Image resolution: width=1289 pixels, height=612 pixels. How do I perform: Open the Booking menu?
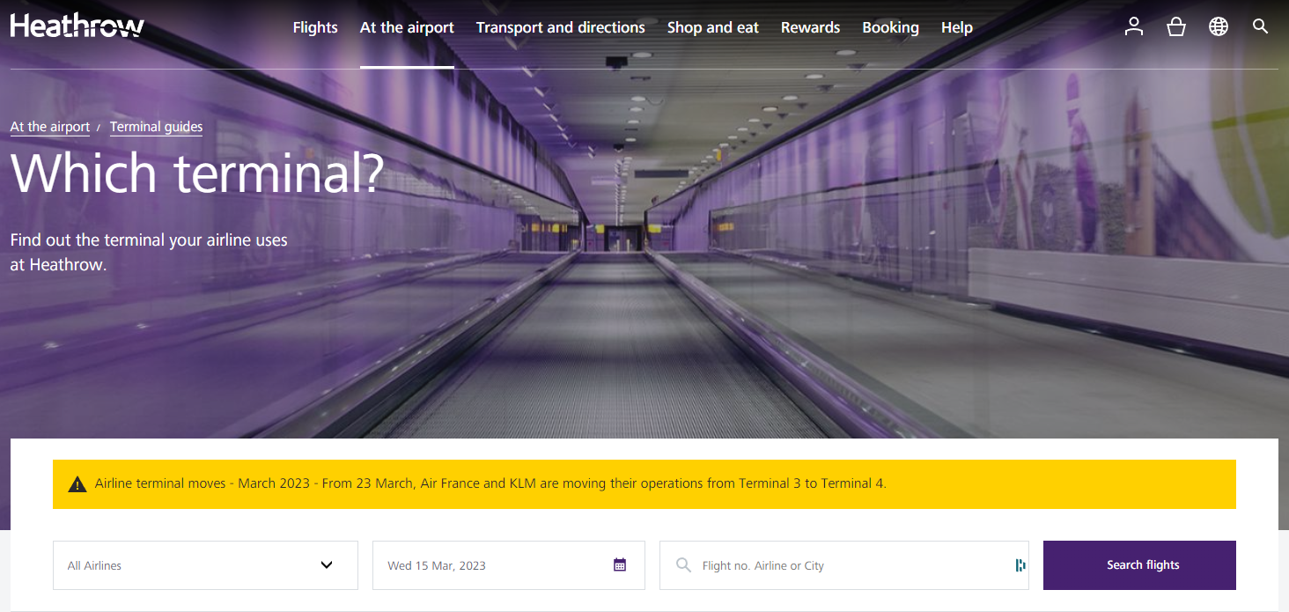point(890,27)
